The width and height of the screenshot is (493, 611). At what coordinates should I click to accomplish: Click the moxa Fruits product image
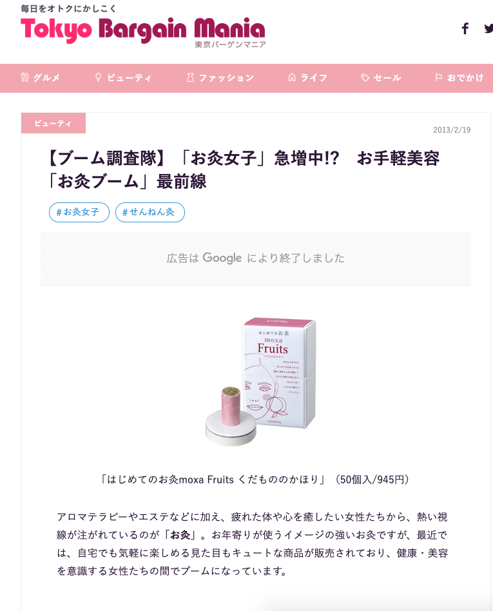click(260, 382)
